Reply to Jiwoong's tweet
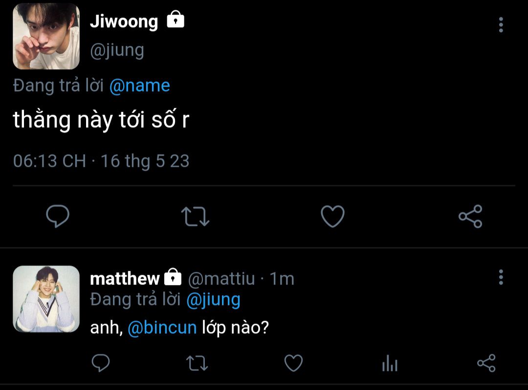 pos(58,216)
